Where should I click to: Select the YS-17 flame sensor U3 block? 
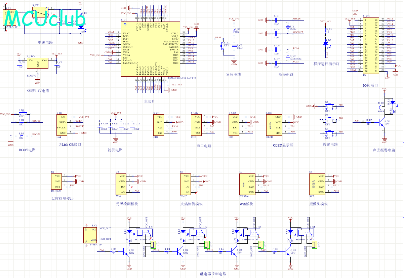click(x=186, y=184)
